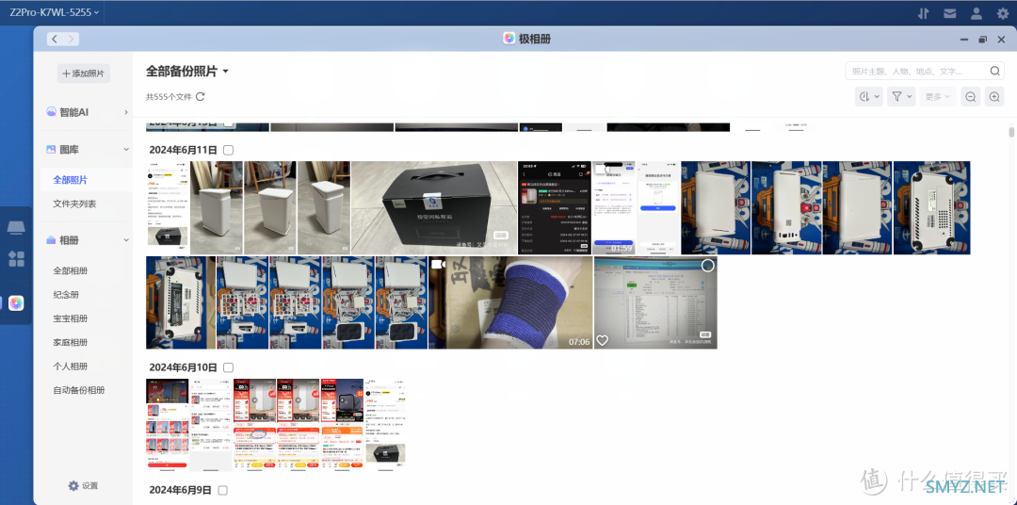Screen dimensions: 1017x505
Task: Select 自动备份相册 in the sidebar
Action: coord(78,390)
